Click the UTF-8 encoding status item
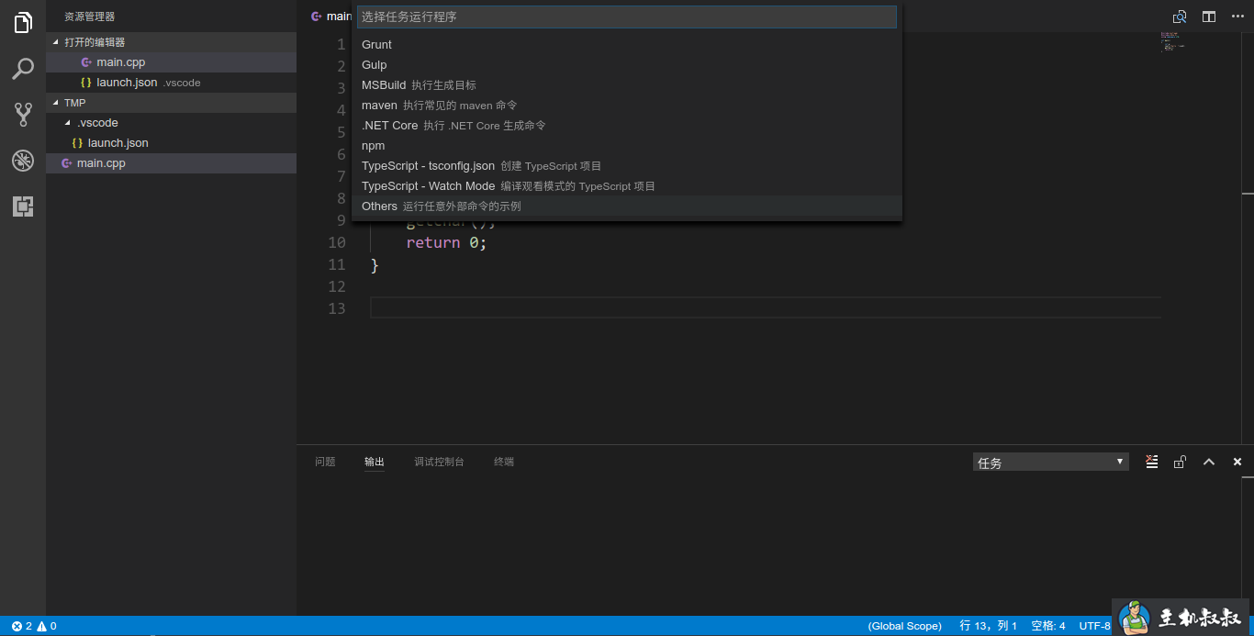 point(1094,626)
